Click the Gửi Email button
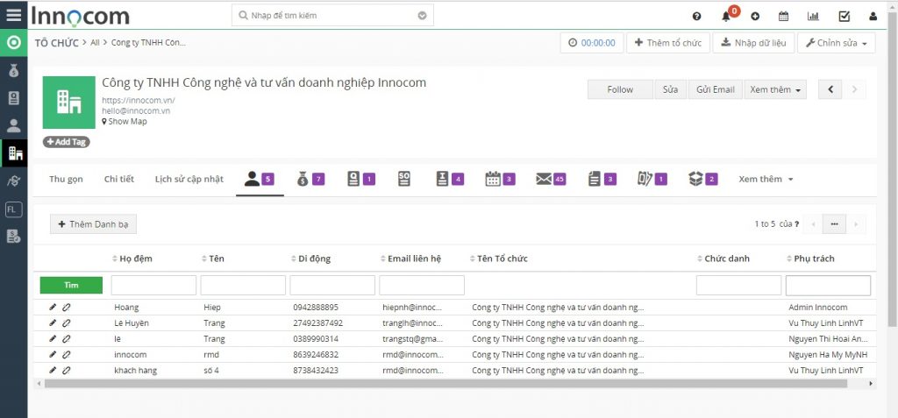The image size is (898, 418). (x=716, y=89)
